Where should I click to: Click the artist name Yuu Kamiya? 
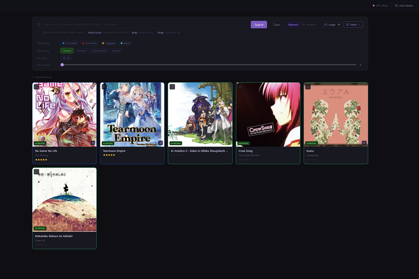(x=42, y=155)
